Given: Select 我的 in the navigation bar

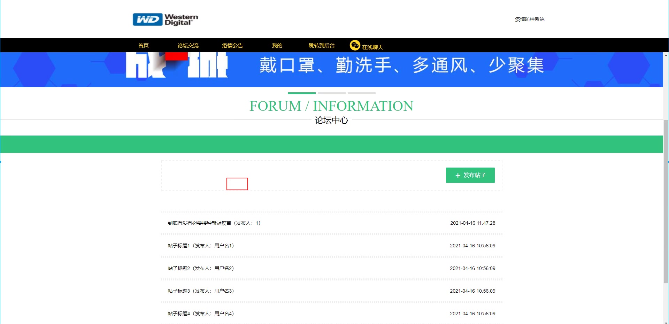Looking at the screenshot, I should pyautogui.click(x=277, y=46).
